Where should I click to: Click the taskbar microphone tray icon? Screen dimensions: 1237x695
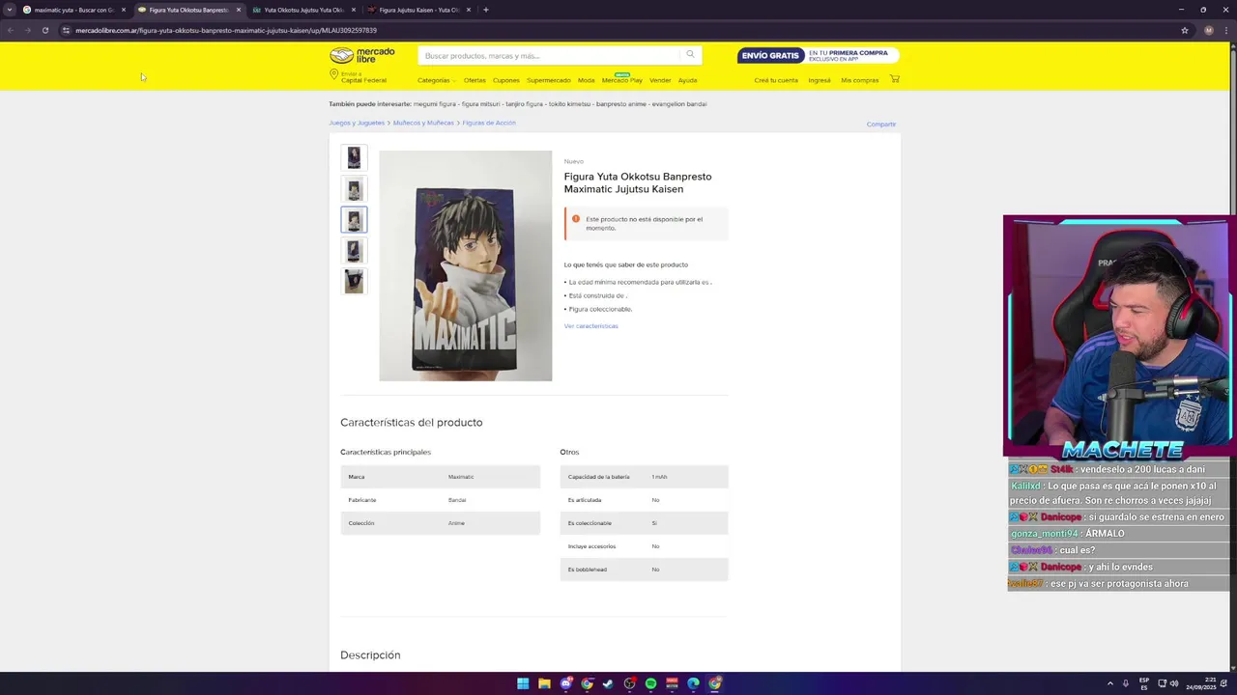1125,683
